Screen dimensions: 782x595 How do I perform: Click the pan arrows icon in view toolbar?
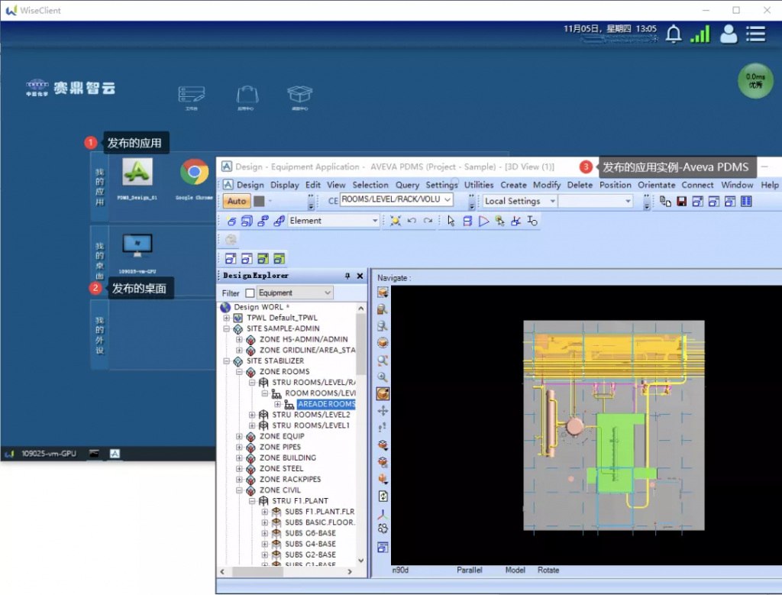tap(383, 411)
